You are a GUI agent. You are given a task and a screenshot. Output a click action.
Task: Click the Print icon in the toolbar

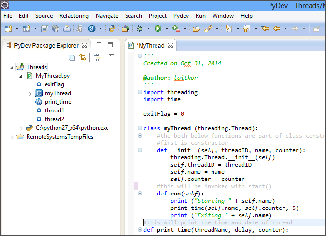pos(67,29)
